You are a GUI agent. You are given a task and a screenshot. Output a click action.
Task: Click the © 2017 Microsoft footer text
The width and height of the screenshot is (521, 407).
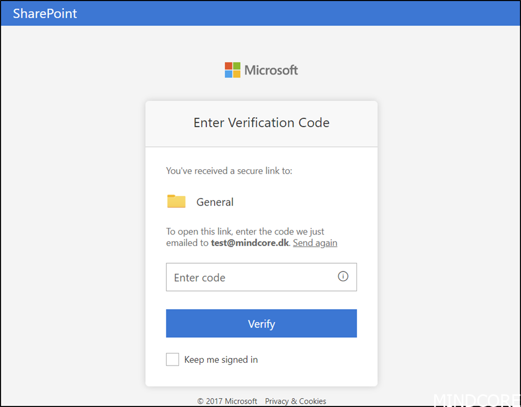pos(227,401)
